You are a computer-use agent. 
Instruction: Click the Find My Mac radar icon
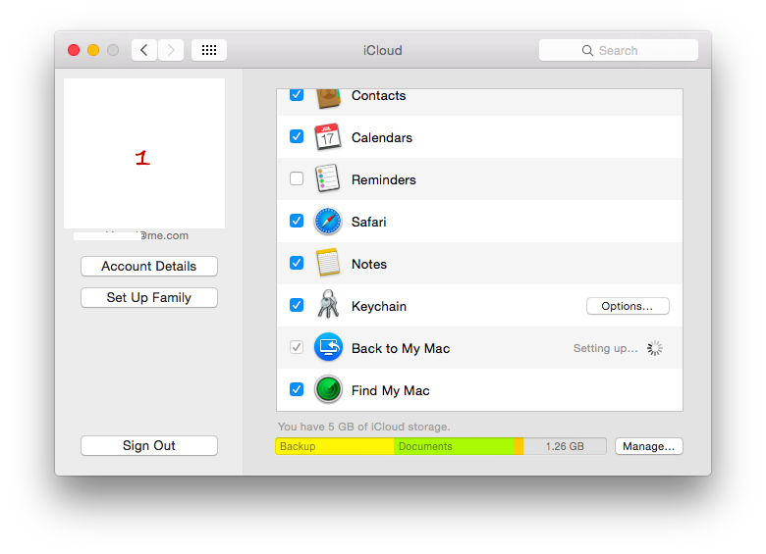(x=328, y=389)
